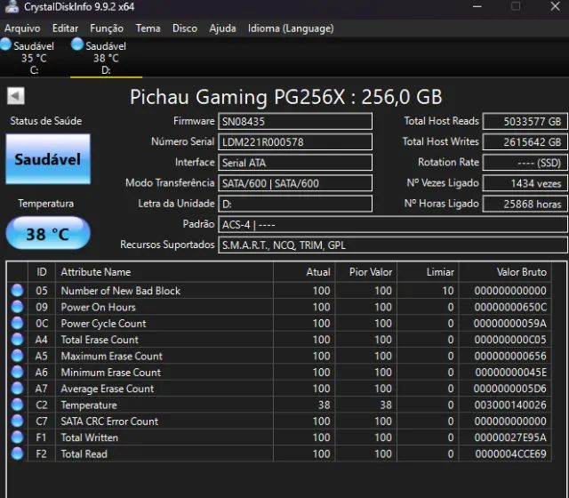Click raw value 00000000650C
Screen dimensions: 569x498
pos(509,307)
